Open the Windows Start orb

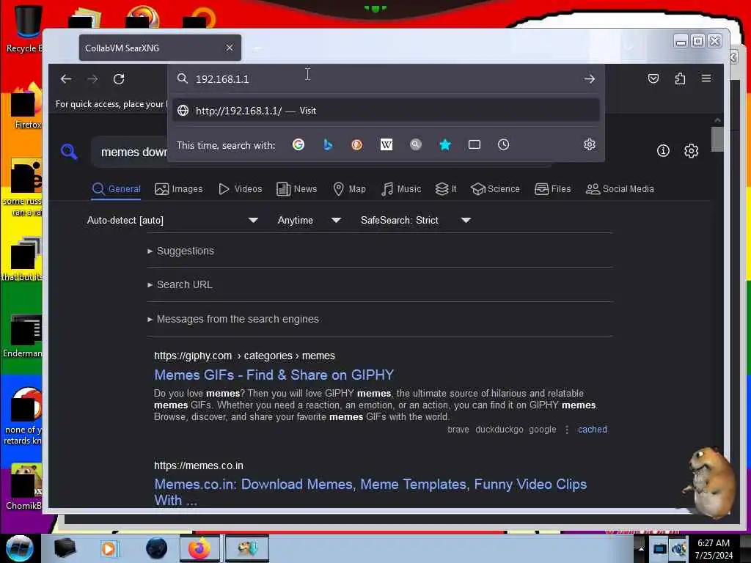tap(20, 548)
